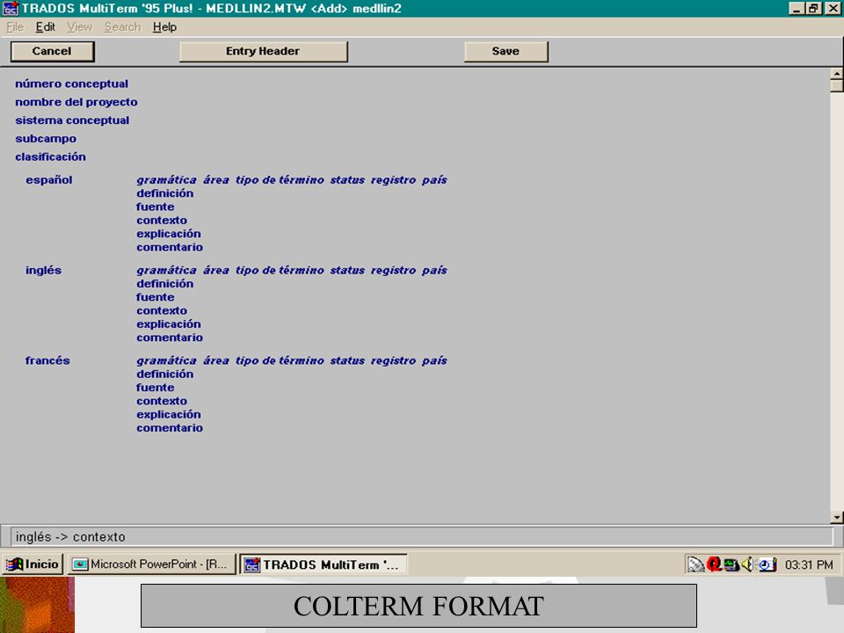This screenshot has height=633, width=844.
Task: Select fuente field under francés
Action: [155, 388]
